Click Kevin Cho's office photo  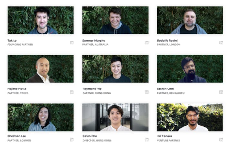pos(115,117)
